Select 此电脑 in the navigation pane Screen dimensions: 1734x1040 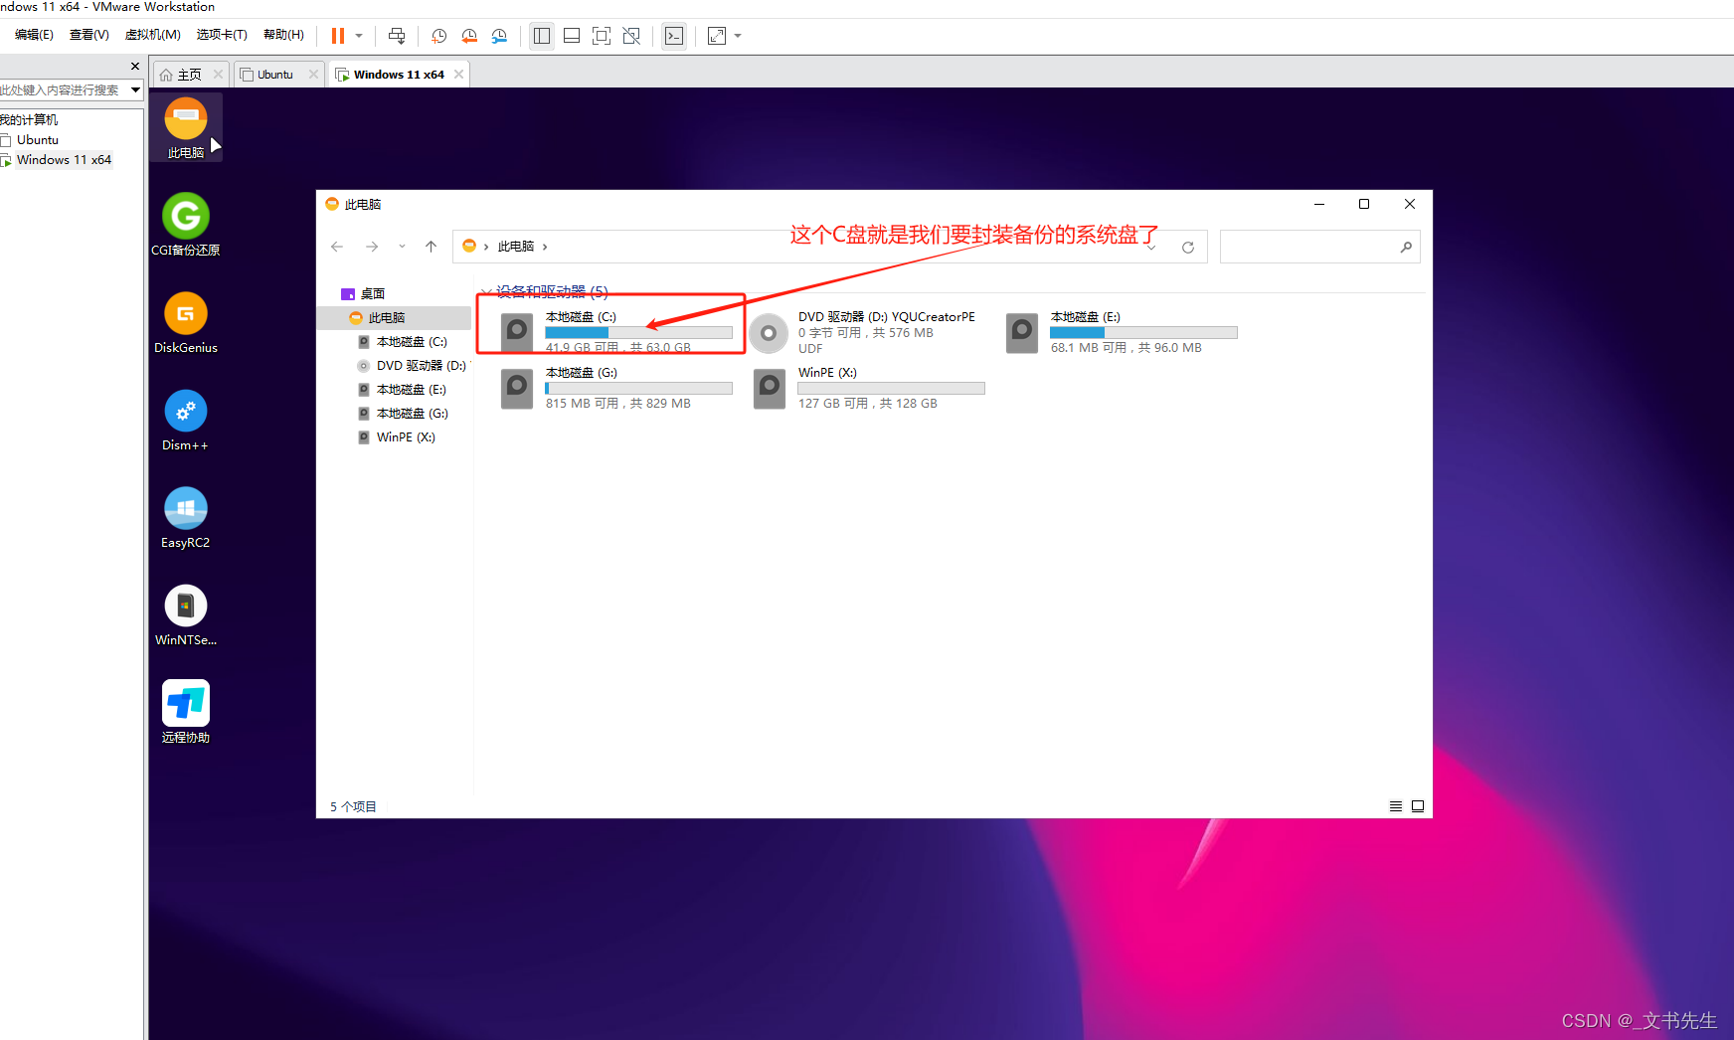[394, 318]
